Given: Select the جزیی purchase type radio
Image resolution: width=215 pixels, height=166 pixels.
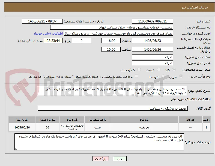Looking at the screenshot, I should (181, 76).
